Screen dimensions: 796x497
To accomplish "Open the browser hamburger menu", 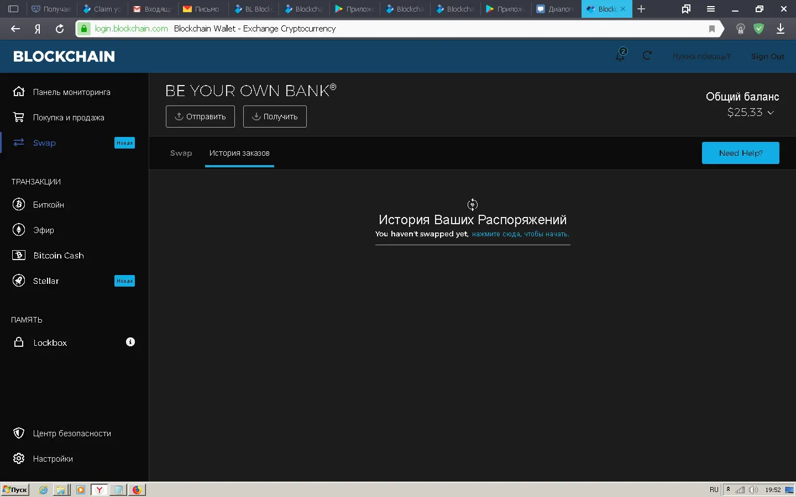I will (711, 9).
